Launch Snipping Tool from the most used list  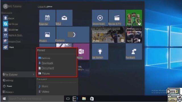12,42
